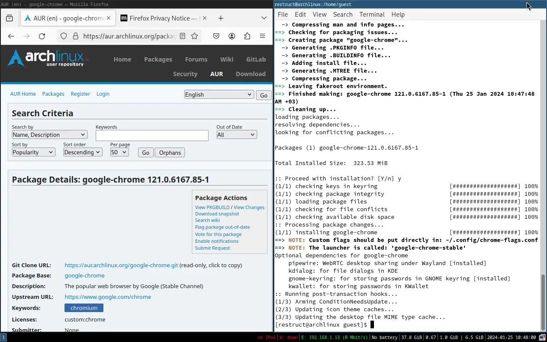This screenshot has width=547, height=342.
Task: Open View PKGBUILD link
Action: pos(212,207)
